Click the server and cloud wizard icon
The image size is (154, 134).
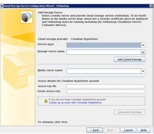(26, 17)
